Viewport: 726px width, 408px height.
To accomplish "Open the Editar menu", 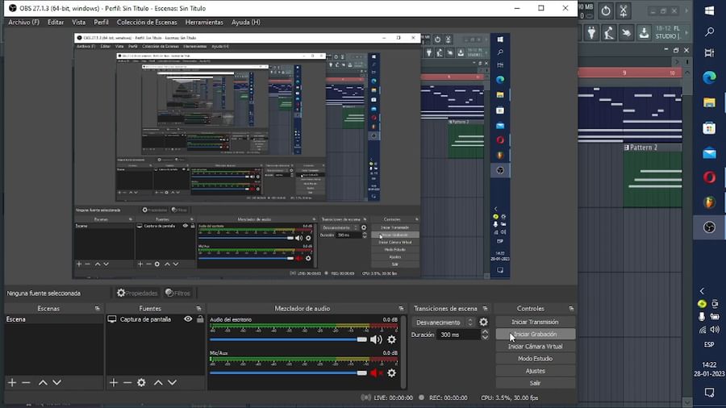I will pyautogui.click(x=56, y=23).
